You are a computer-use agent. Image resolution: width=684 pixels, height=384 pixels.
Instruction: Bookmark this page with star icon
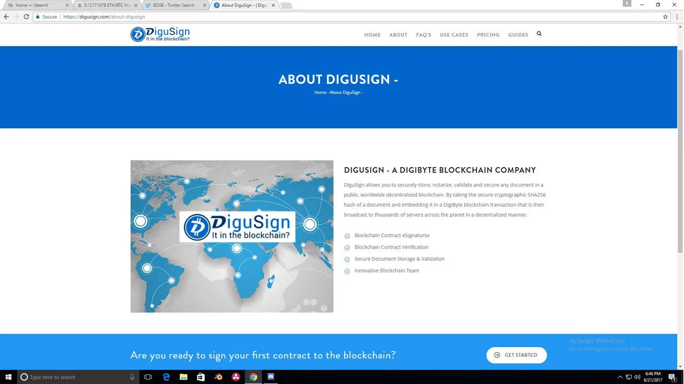pyautogui.click(x=665, y=17)
